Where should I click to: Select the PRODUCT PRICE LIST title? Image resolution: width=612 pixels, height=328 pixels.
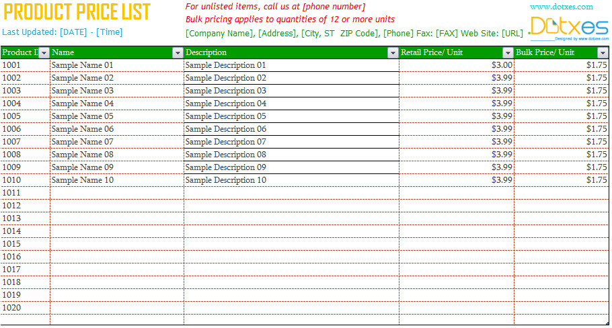tap(77, 11)
